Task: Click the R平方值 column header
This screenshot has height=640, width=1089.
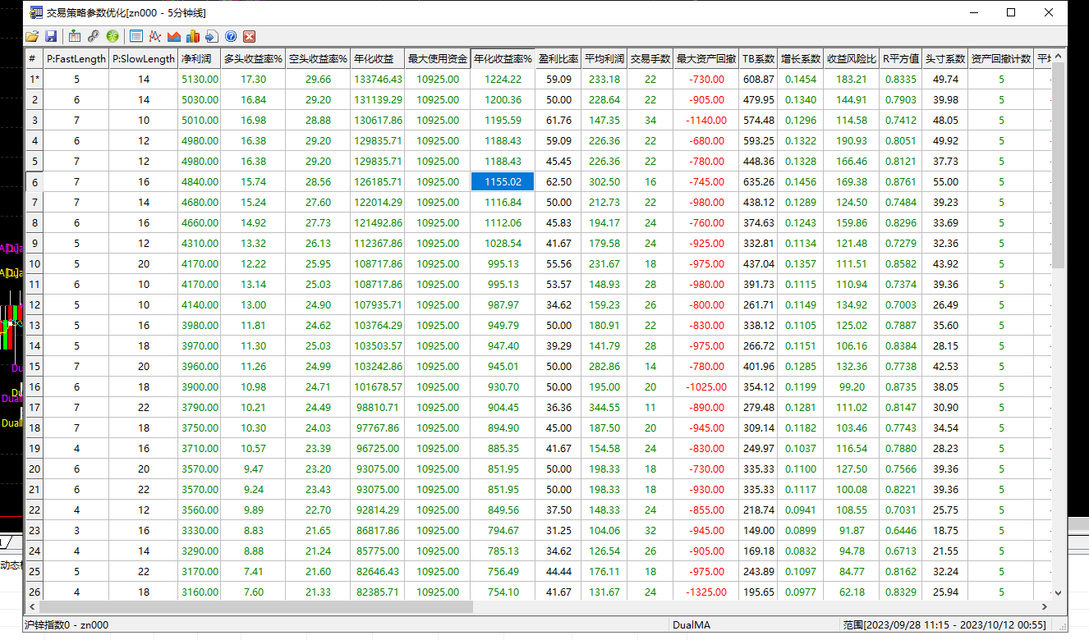Action: (x=901, y=58)
